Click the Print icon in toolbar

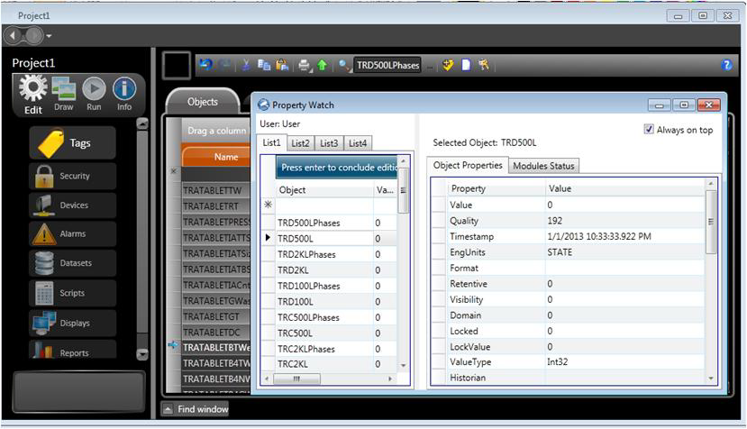coord(305,65)
